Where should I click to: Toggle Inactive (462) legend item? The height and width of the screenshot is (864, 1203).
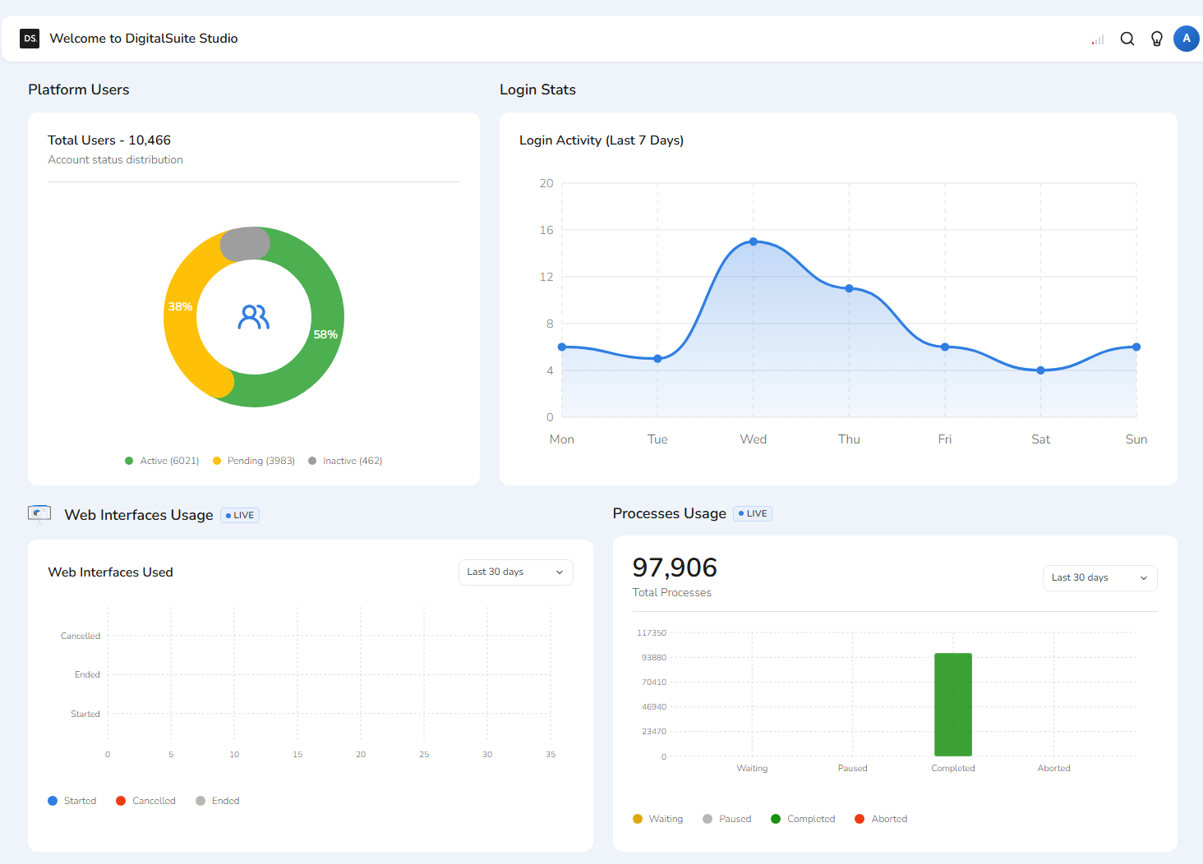pyautogui.click(x=345, y=461)
